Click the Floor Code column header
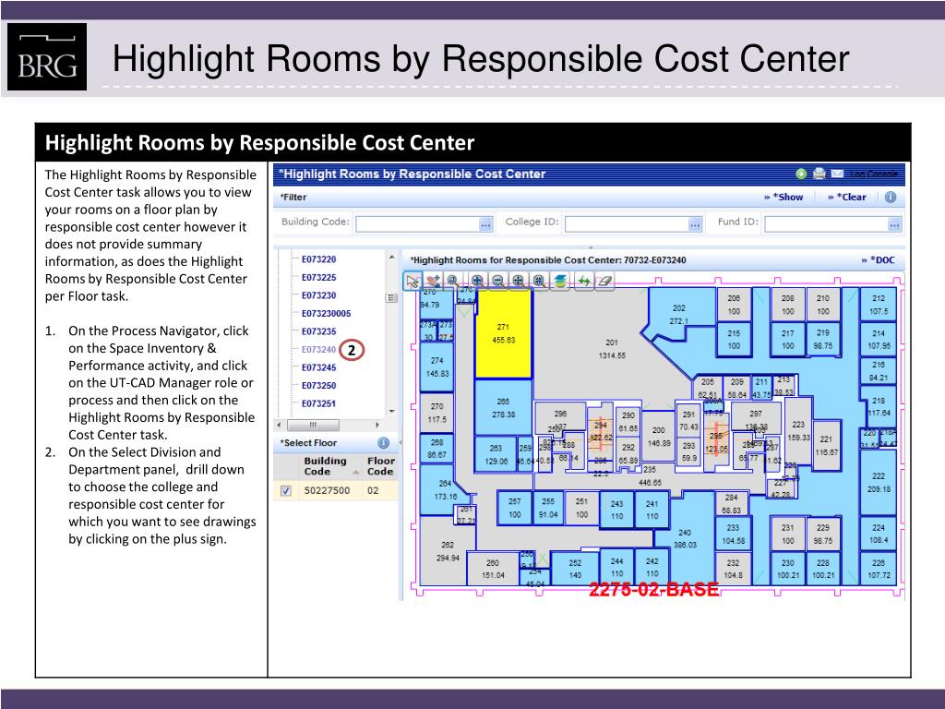 click(x=380, y=466)
